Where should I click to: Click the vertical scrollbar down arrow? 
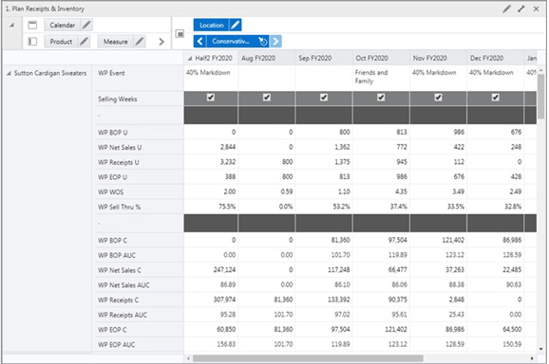541,349
